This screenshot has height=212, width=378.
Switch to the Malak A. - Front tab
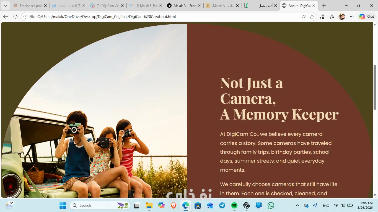(184, 6)
